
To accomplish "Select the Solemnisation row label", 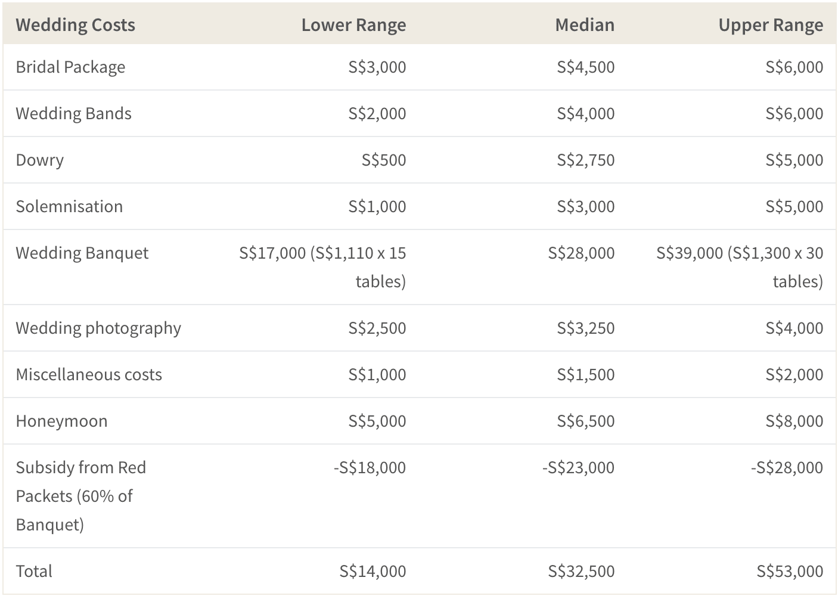I will pos(69,206).
